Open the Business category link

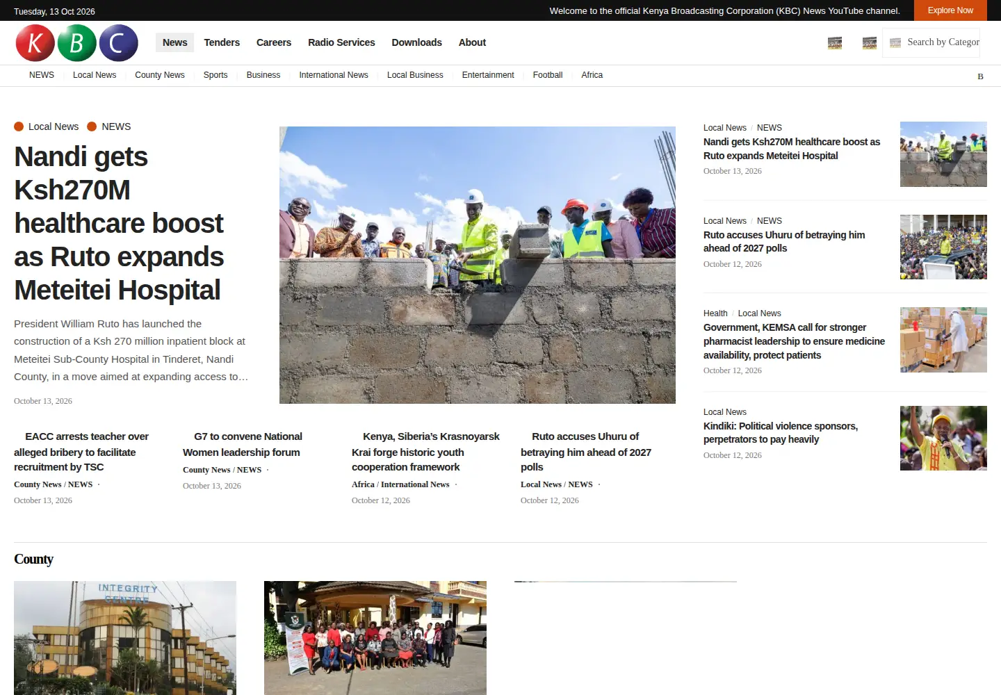point(263,75)
